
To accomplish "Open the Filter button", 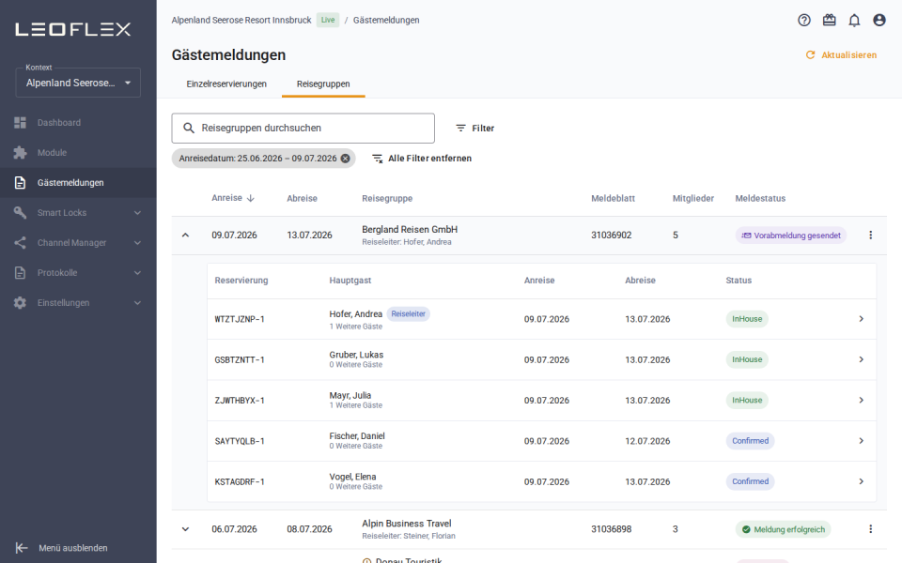I will [475, 129].
